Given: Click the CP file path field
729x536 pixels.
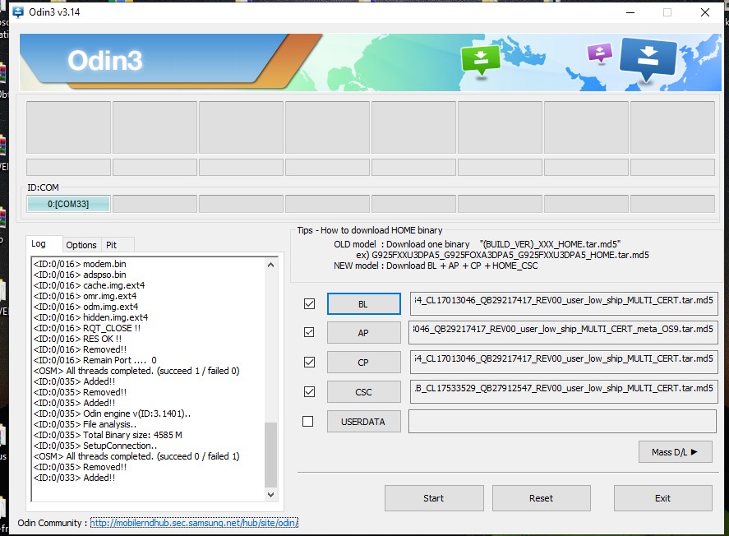Looking at the screenshot, I should pyautogui.click(x=564, y=363).
